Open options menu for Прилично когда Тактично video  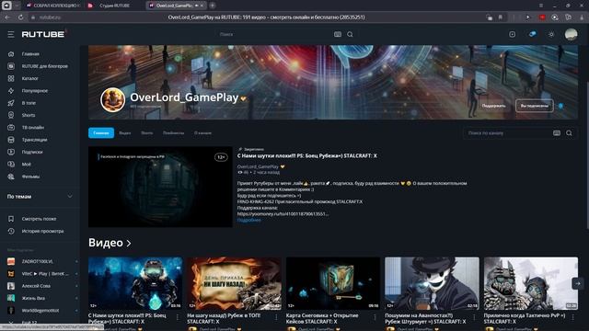572,317
